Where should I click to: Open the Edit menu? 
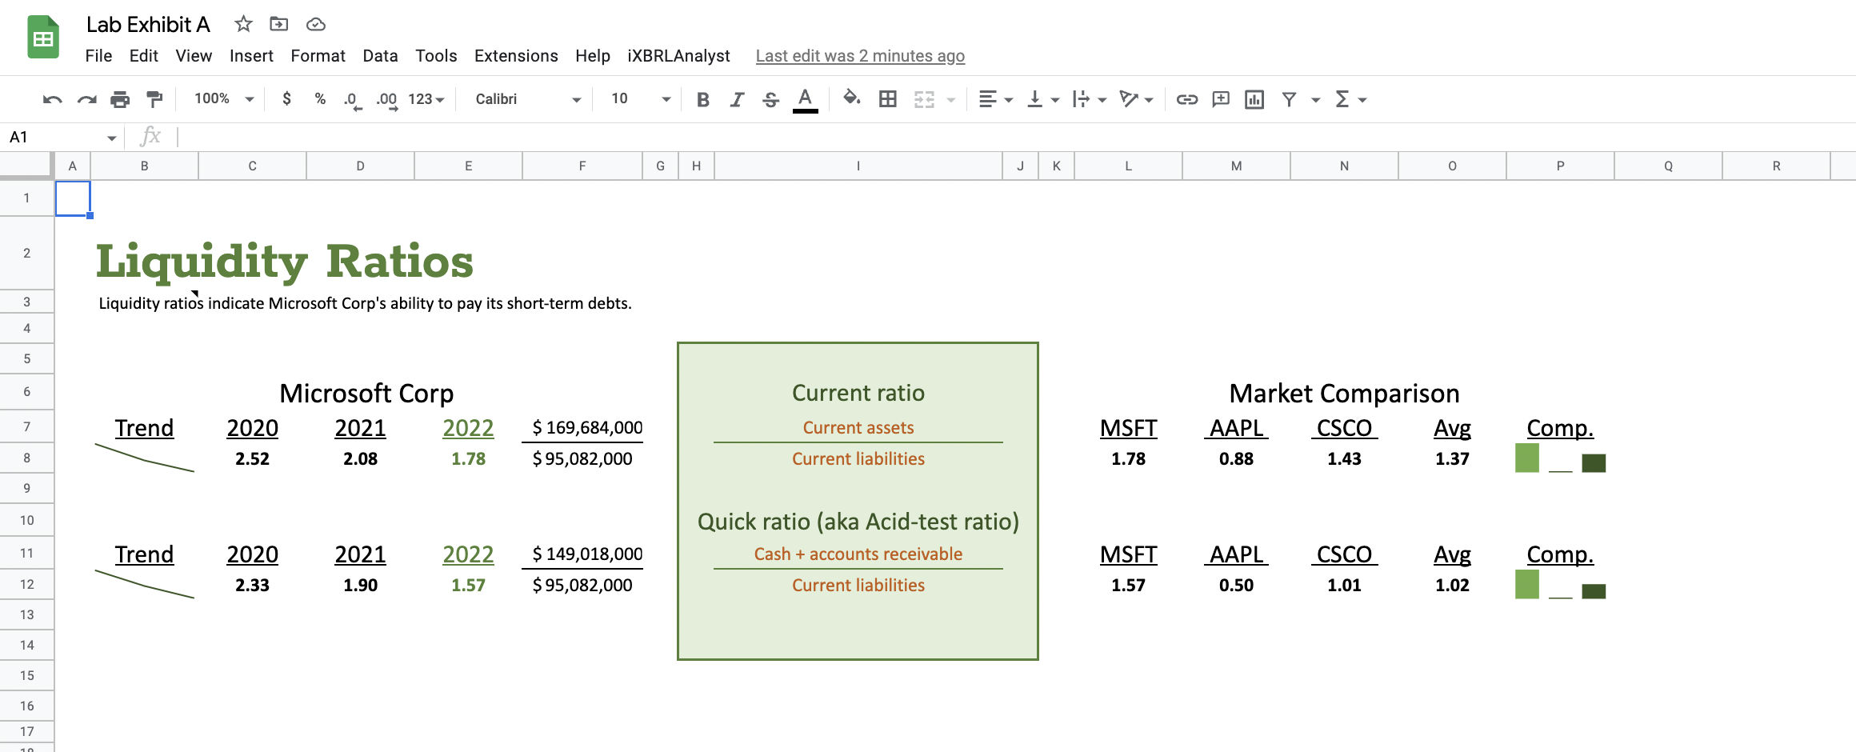coord(143,55)
